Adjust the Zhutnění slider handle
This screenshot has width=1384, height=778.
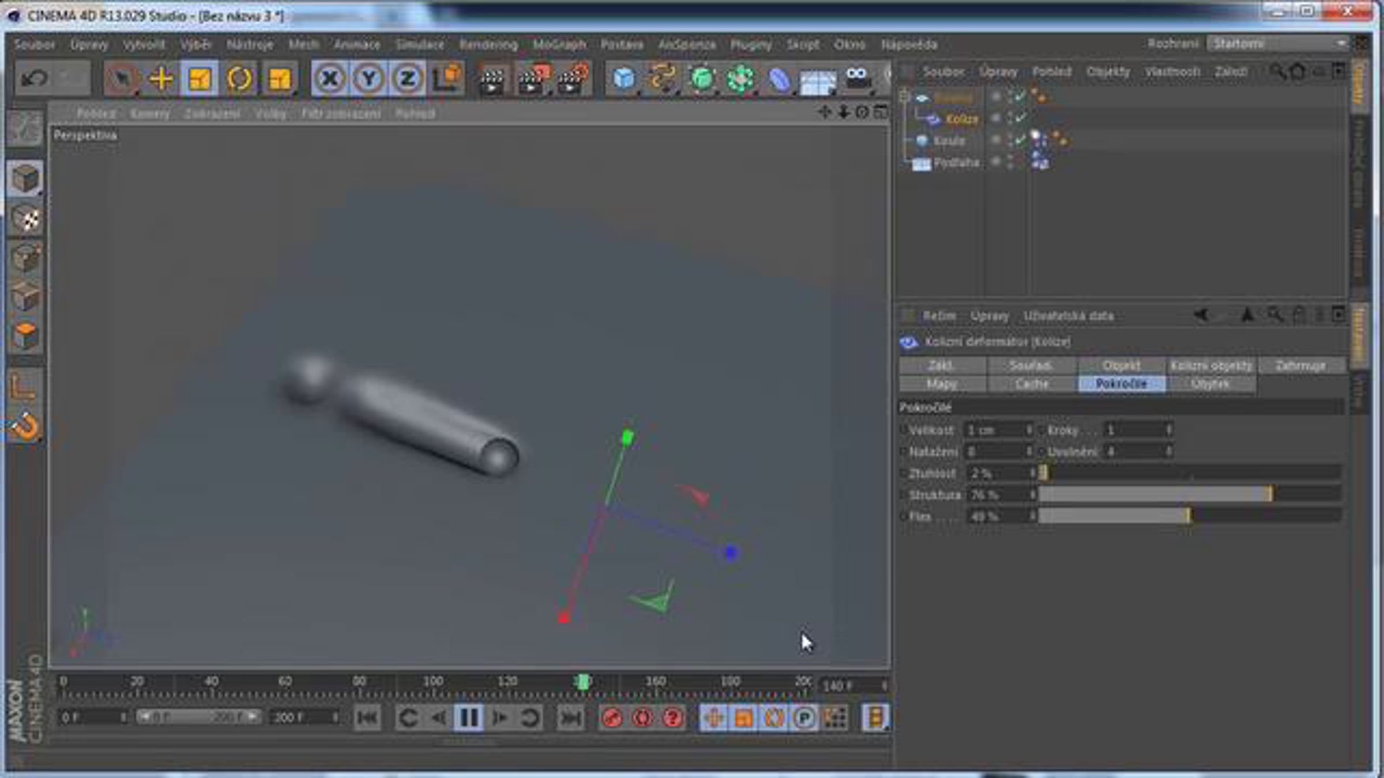[x=1044, y=473]
